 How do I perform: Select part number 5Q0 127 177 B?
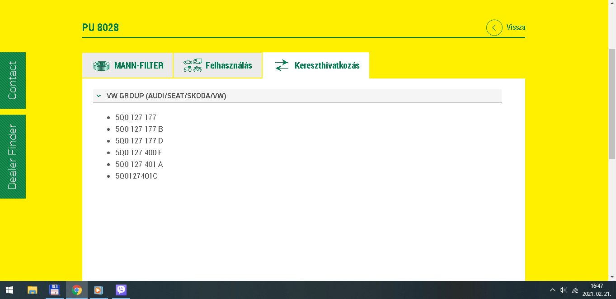pyautogui.click(x=139, y=129)
